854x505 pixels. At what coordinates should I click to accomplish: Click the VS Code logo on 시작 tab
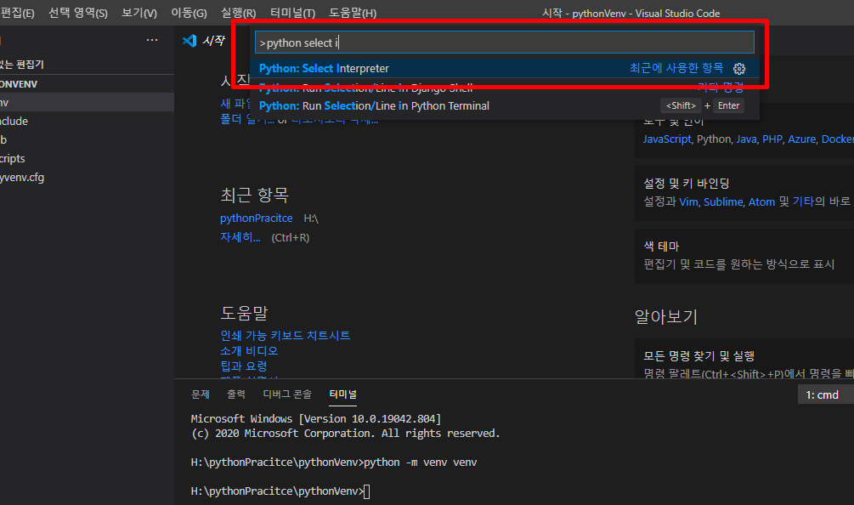tap(189, 40)
